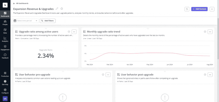Star the Expansion Revenue & Upgrades dashboard
The height and width of the screenshot is (102, 219).
[62, 9]
